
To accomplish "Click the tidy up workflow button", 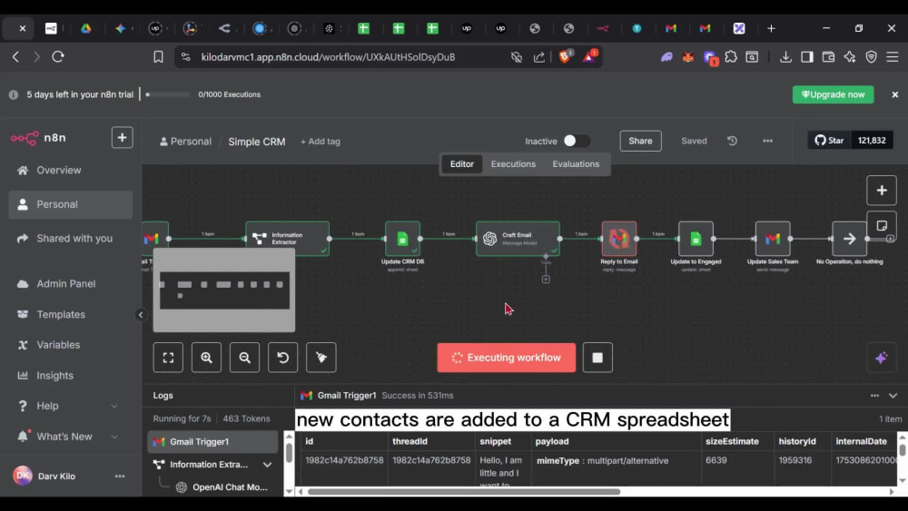I will tap(321, 358).
